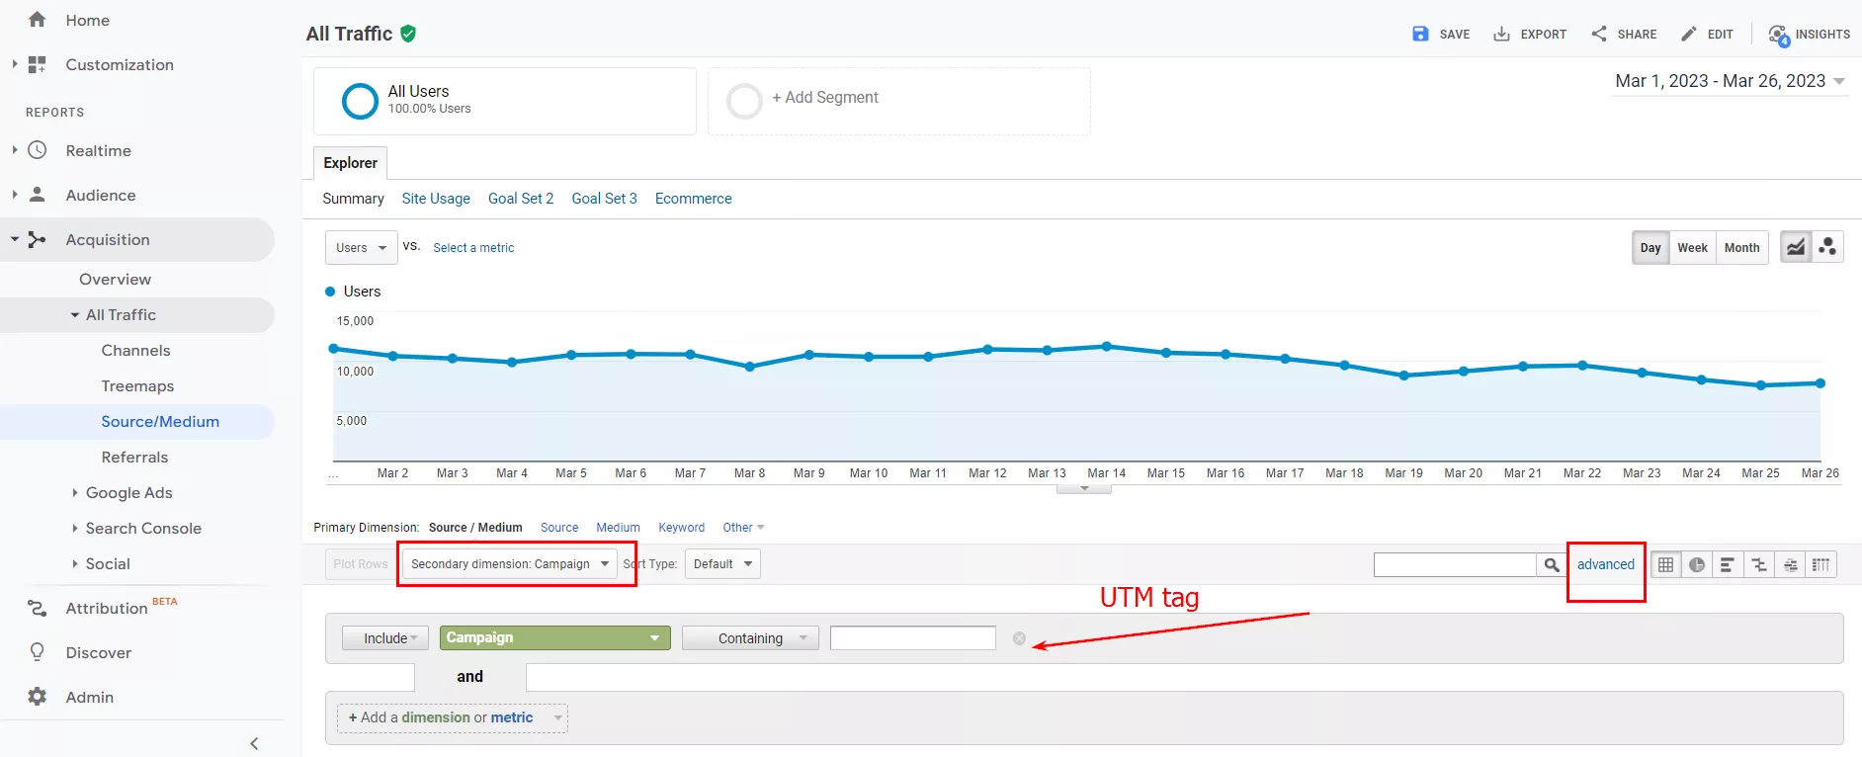The image size is (1862, 757).
Task: Collapse the sidebar with the chevron
Action: [254, 743]
